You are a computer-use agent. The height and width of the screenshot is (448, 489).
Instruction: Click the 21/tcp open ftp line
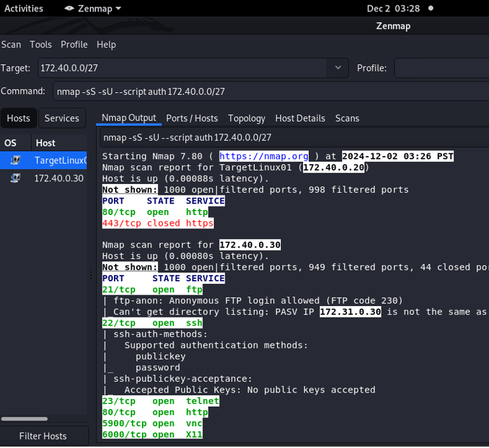pyautogui.click(x=152, y=290)
